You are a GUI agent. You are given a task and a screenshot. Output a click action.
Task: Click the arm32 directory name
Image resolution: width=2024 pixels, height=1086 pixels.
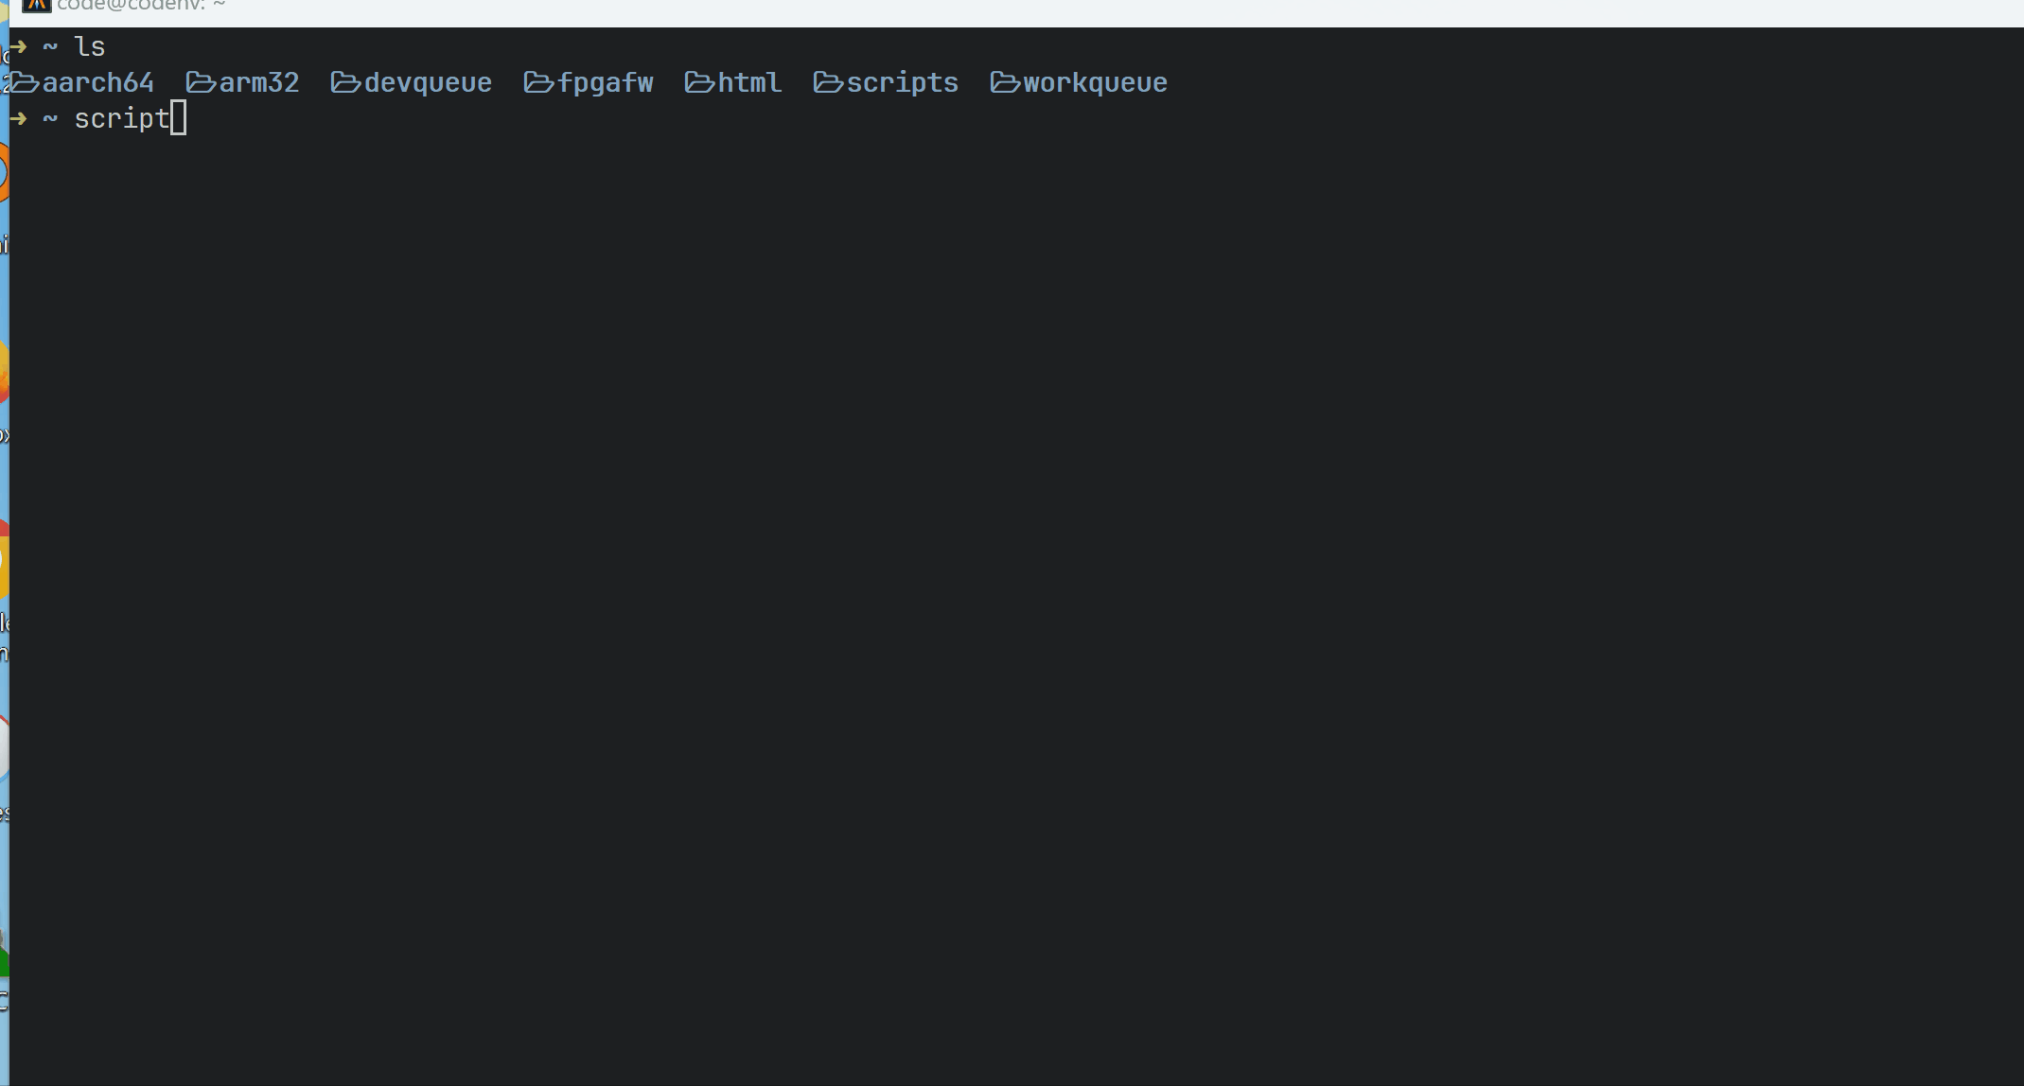pos(259,83)
